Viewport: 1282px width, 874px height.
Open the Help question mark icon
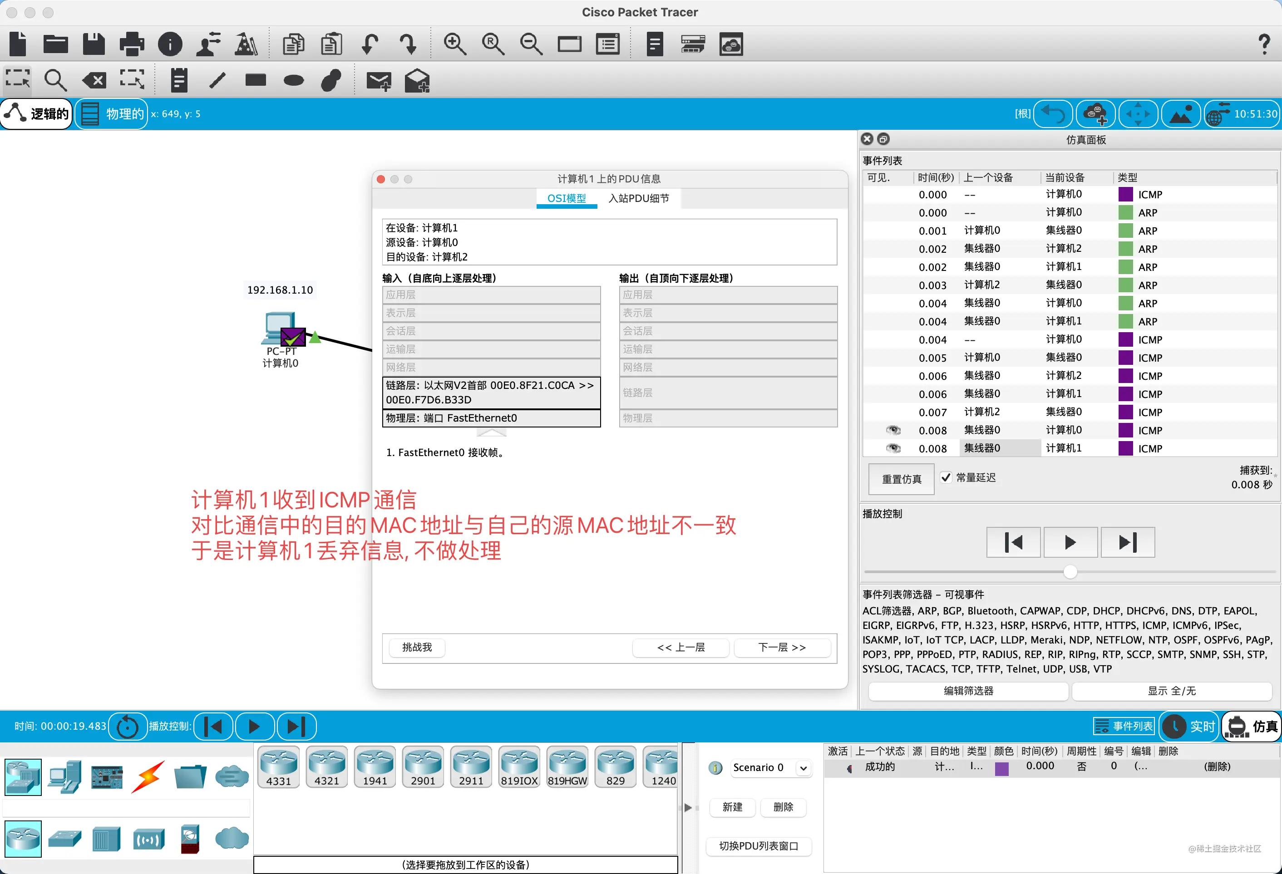click(1264, 44)
